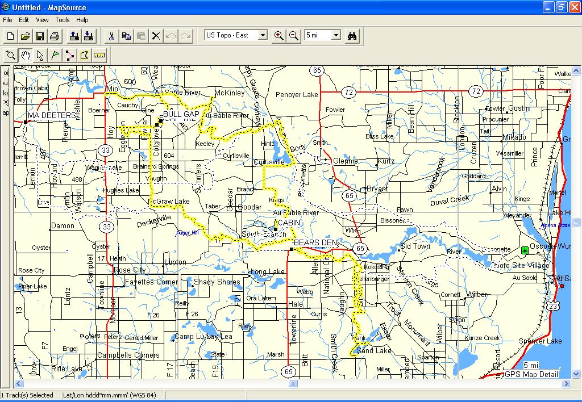The height and width of the screenshot is (402, 582).
Task: Create a new file with the New icon
Action: (x=10, y=36)
